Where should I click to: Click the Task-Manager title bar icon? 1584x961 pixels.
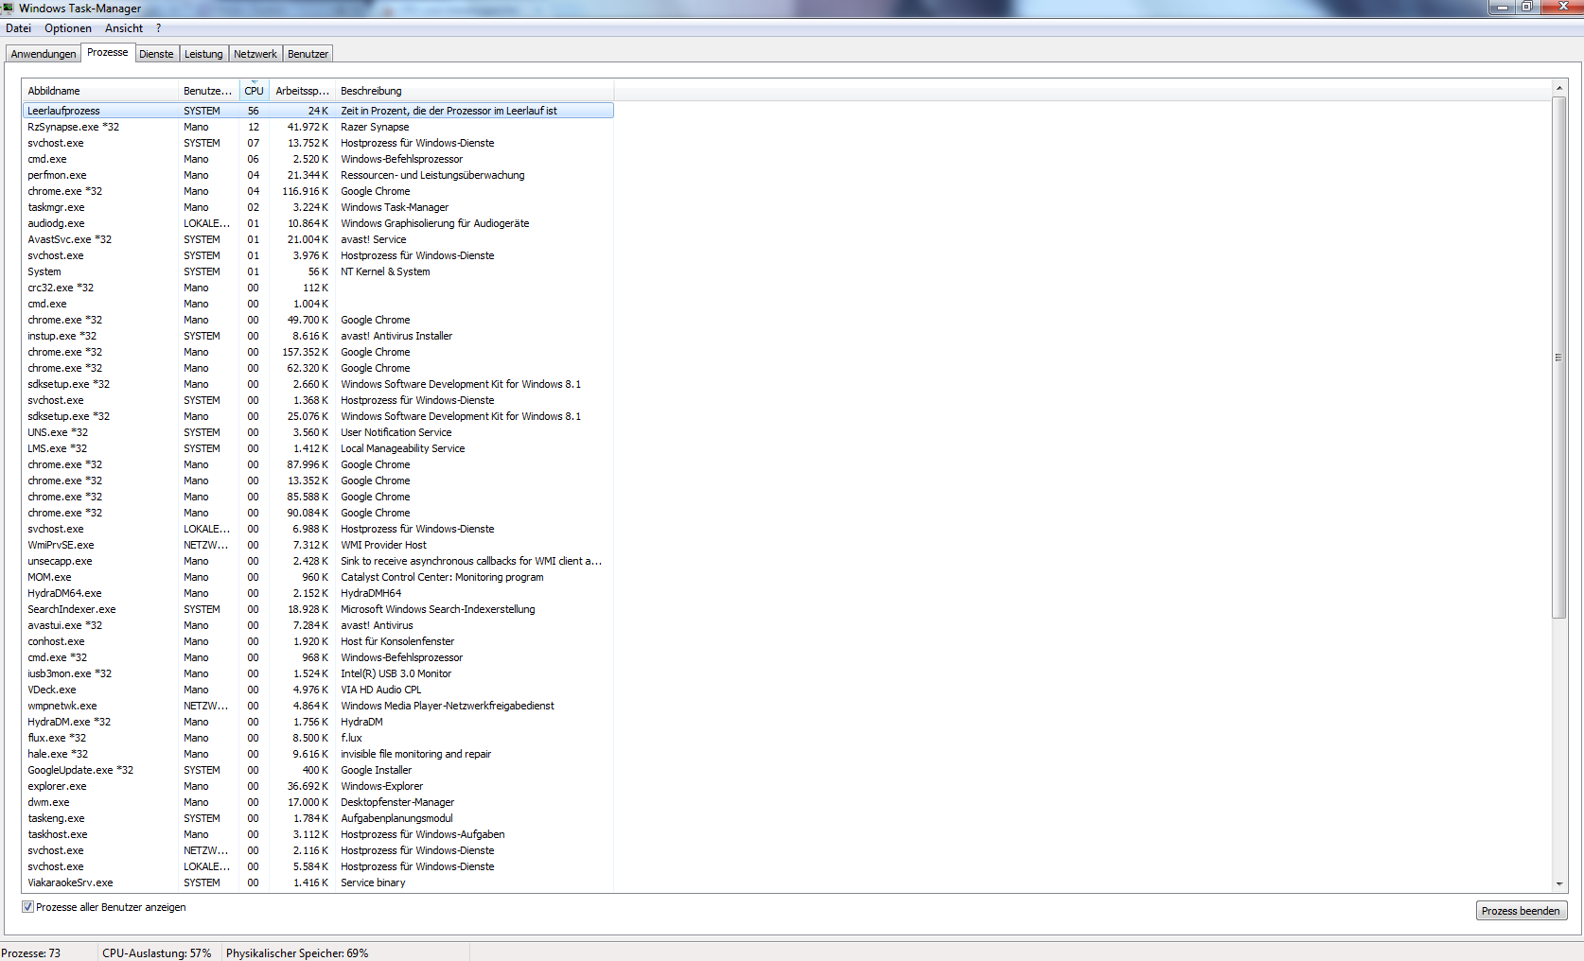pos(8,8)
